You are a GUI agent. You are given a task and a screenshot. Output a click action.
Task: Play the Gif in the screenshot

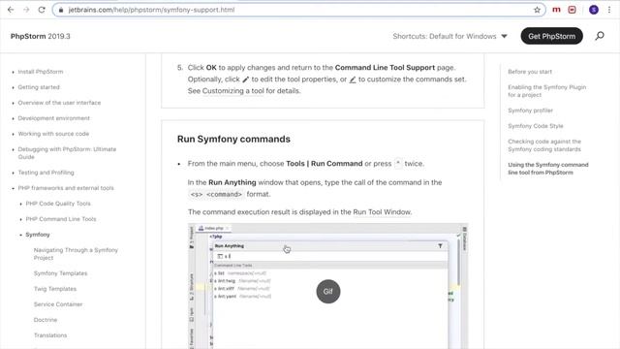pos(327,291)
